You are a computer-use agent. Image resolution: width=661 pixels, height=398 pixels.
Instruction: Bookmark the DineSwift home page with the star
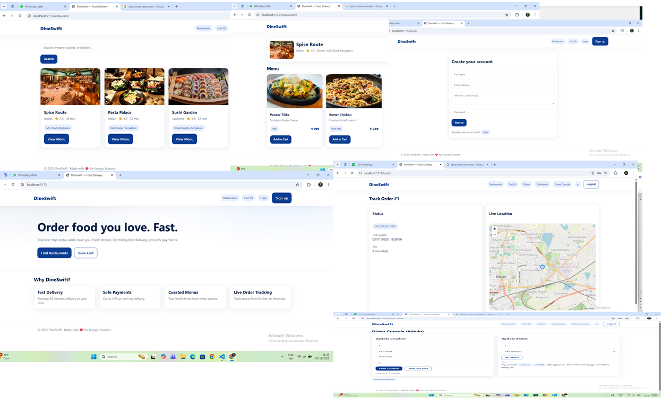click(x=297, y=184)
